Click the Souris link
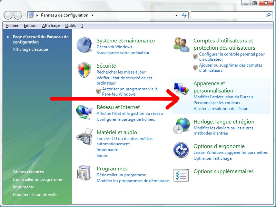 pyautogui.click(x=102, y=156)
